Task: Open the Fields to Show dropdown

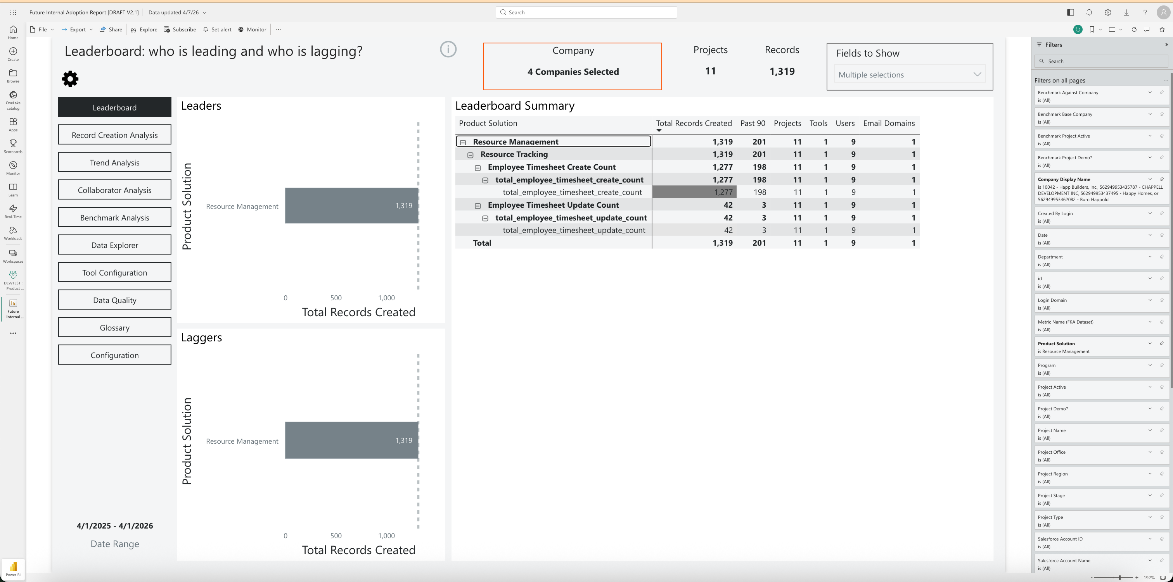Action: pyautogui.click(x=909, y=75)
